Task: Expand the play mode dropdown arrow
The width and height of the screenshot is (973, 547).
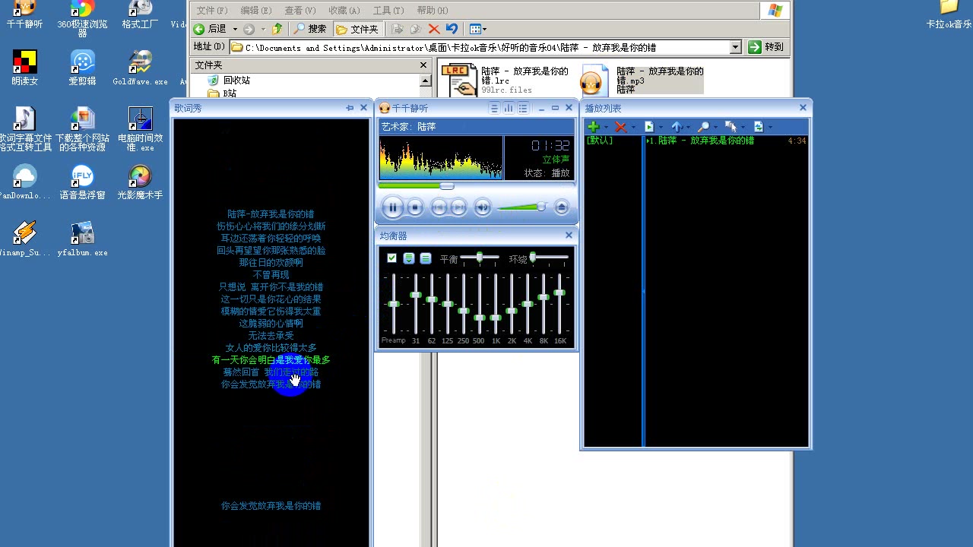Action: 770,128
